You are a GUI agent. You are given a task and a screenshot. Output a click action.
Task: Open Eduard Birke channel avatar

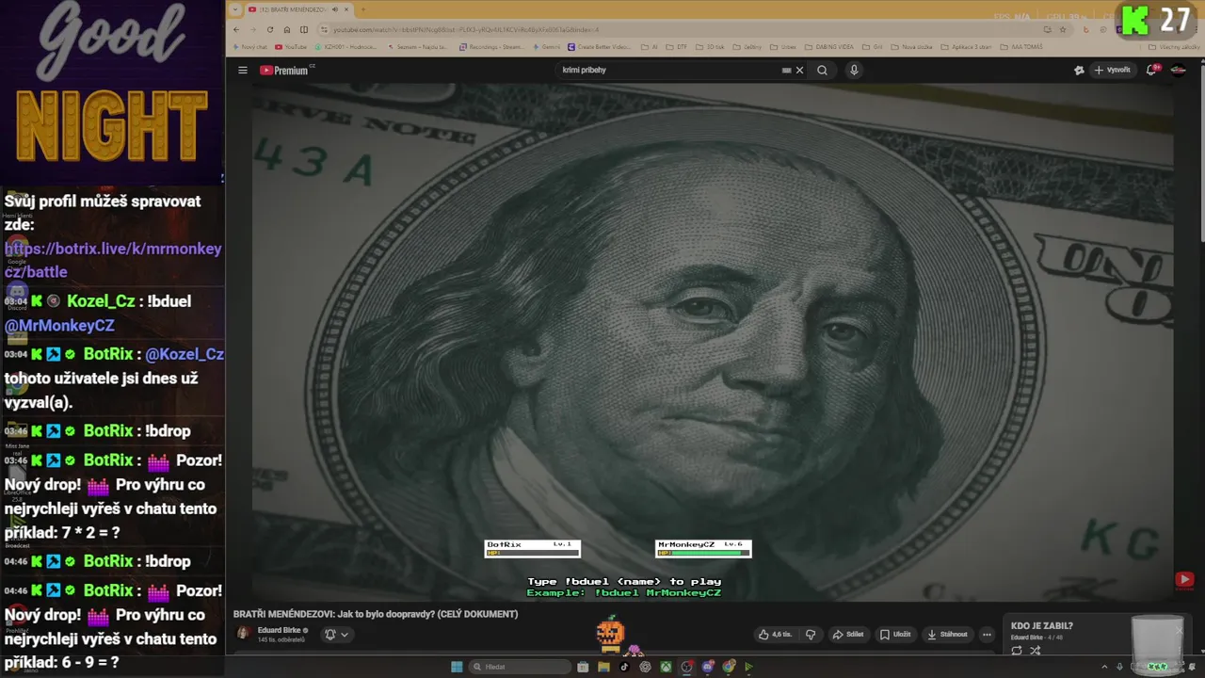point(243,633)
